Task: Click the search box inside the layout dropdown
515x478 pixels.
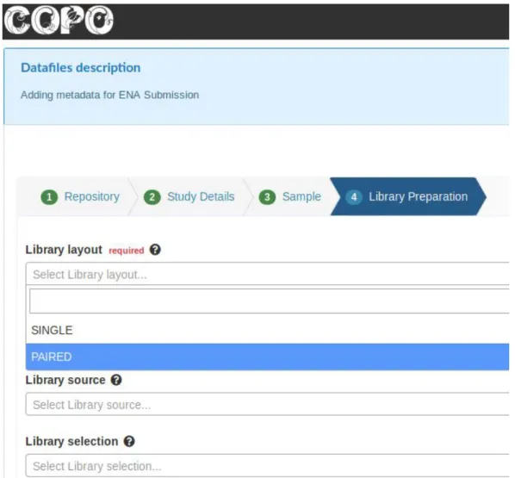Action: pyautogui.click(x=269, y=301)
